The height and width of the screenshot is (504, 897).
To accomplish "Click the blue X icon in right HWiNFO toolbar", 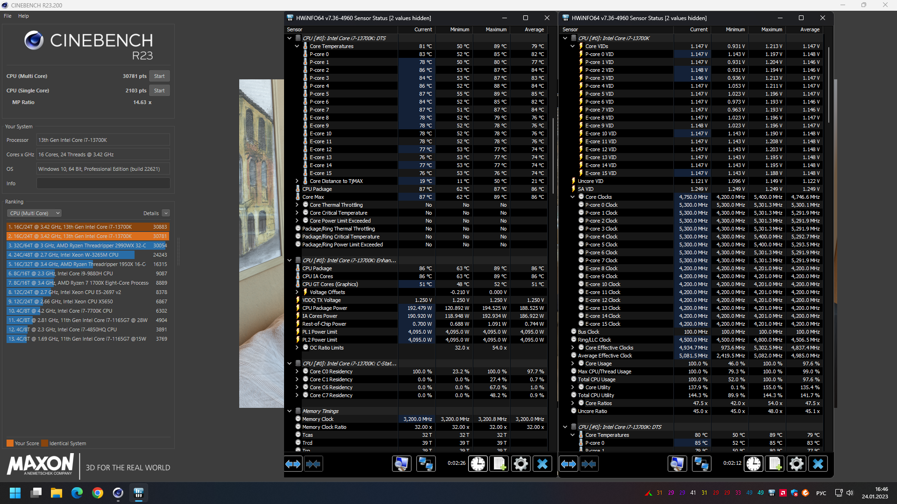I will [x=818, y=464].
